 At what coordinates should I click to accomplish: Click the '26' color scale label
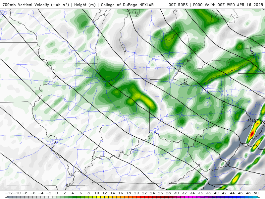[x=160, y=193]
